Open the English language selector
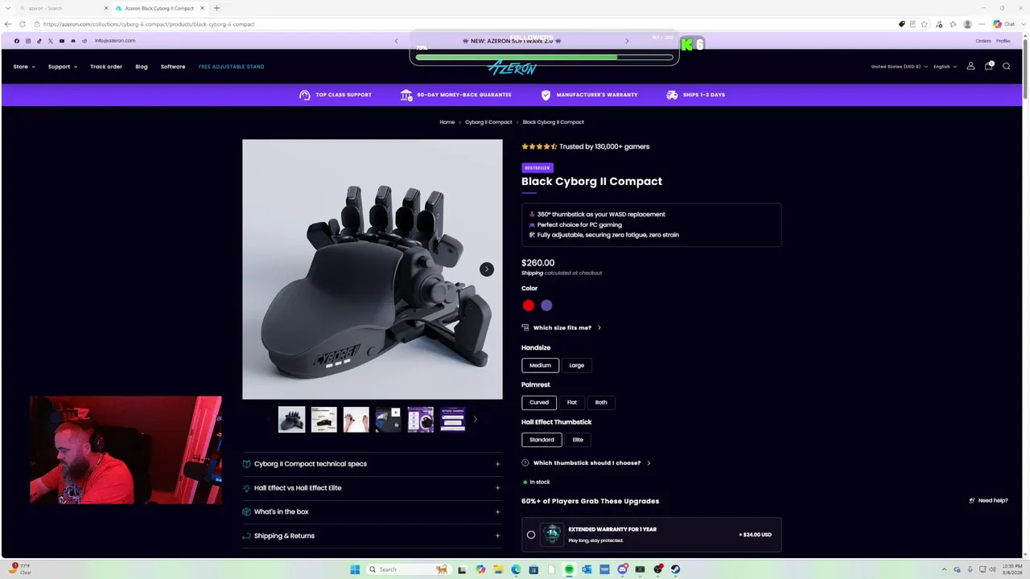Image resolution: width=1030 pixels, height=579 pixels. [x=945, y=67]
